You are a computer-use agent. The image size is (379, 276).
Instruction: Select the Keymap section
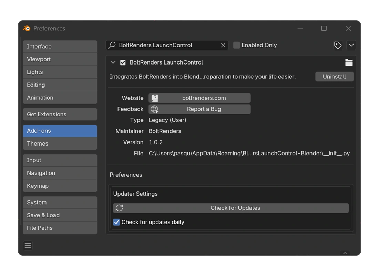[60, 186]
